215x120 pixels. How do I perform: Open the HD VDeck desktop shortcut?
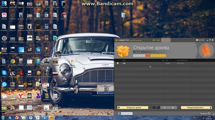(x=4, y=39)
